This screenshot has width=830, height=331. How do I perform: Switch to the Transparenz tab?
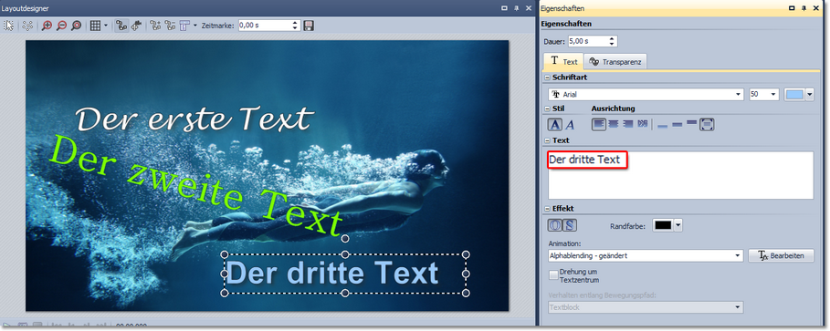(x=615, y=62)
